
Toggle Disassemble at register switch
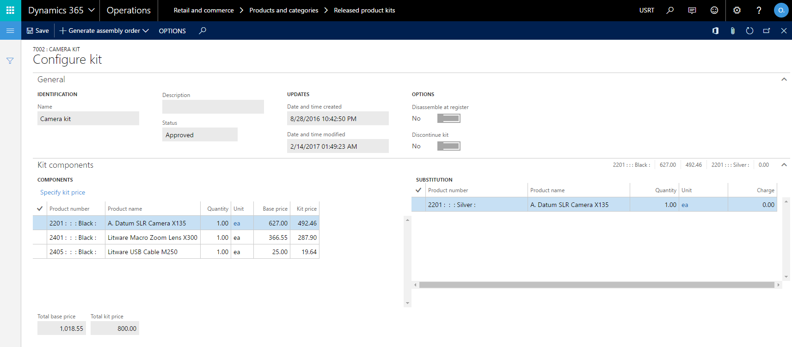coord(448,118)
